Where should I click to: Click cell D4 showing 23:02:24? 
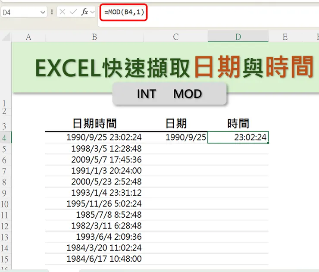click(238, 138)
